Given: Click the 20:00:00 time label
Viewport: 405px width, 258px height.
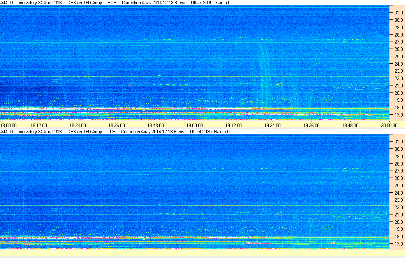Looking at the screenshot, I should point(389,126).
